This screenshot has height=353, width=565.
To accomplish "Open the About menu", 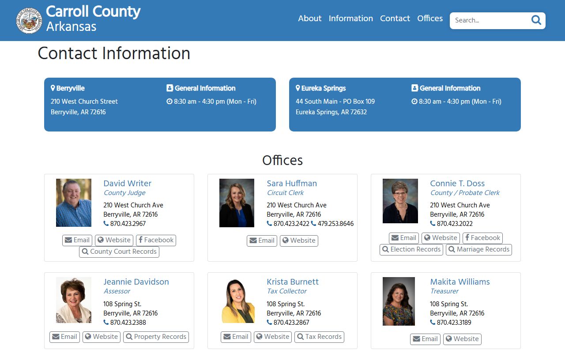I will tap(309, 19).
